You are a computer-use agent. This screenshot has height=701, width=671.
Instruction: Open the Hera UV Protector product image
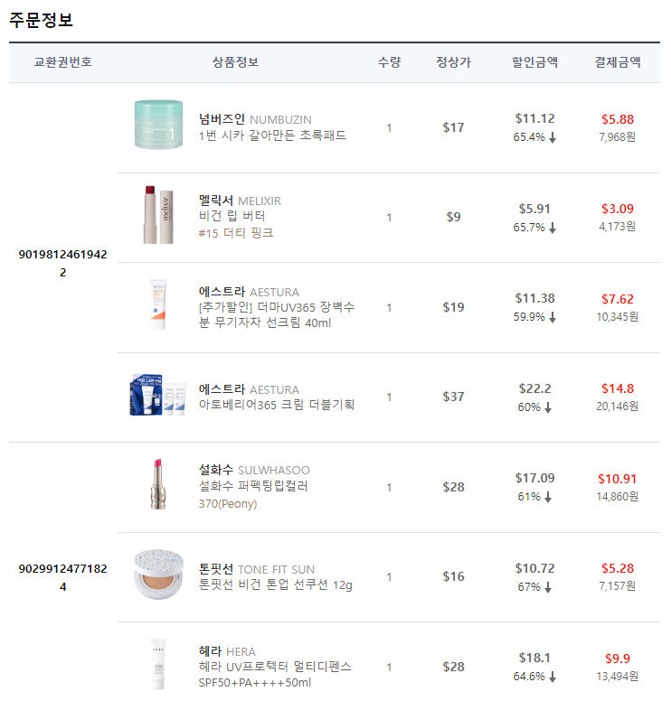(158, 665)
